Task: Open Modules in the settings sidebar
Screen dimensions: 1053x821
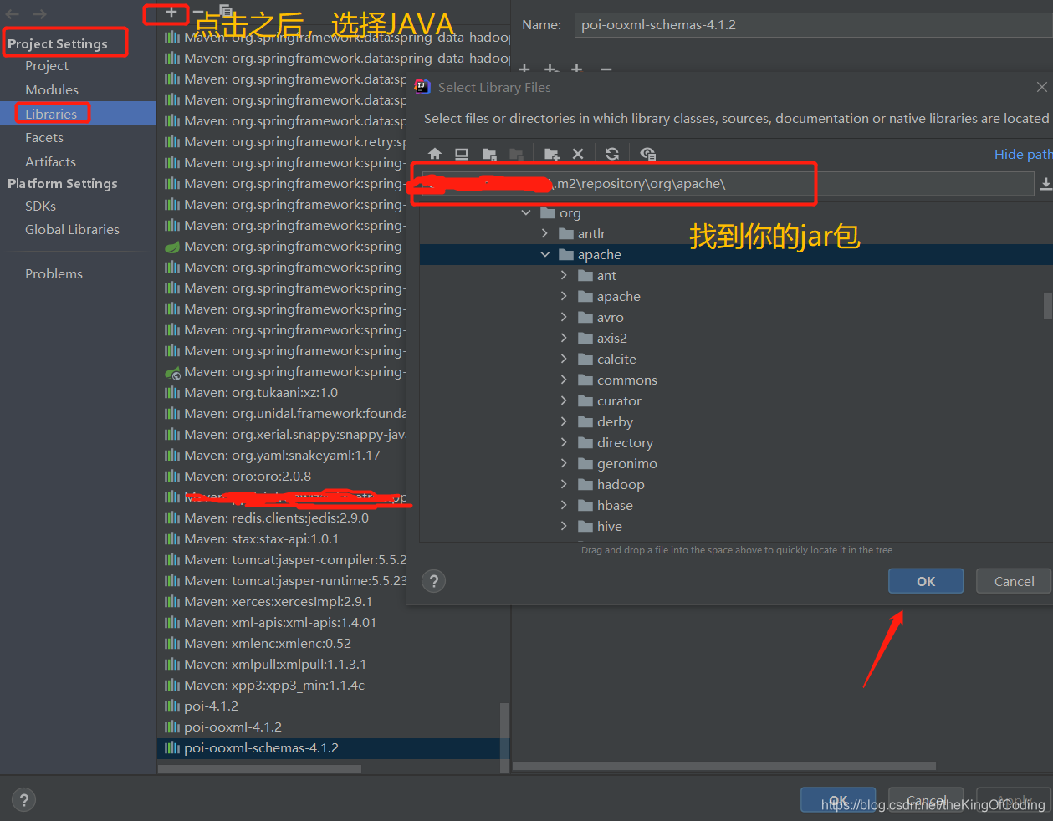Action: click(x=52, y=89)
